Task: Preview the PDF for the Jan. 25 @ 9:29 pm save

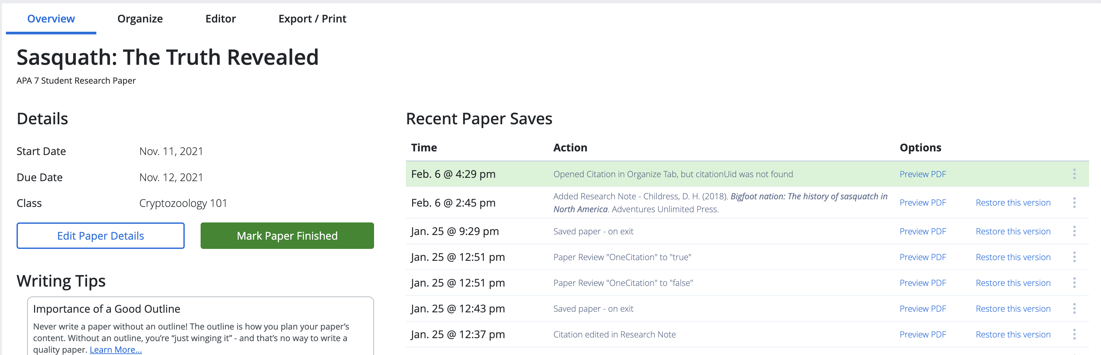Action: [x=923, y=231]
